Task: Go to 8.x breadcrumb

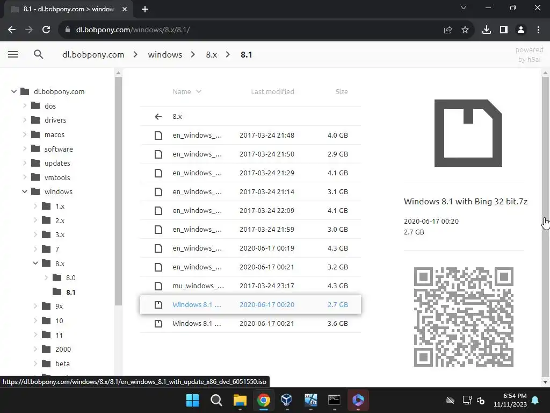Action: 212,55
